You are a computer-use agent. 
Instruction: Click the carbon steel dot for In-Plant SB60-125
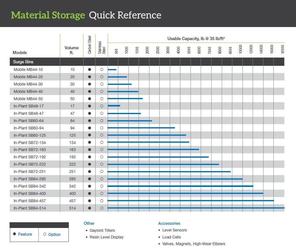90,135
